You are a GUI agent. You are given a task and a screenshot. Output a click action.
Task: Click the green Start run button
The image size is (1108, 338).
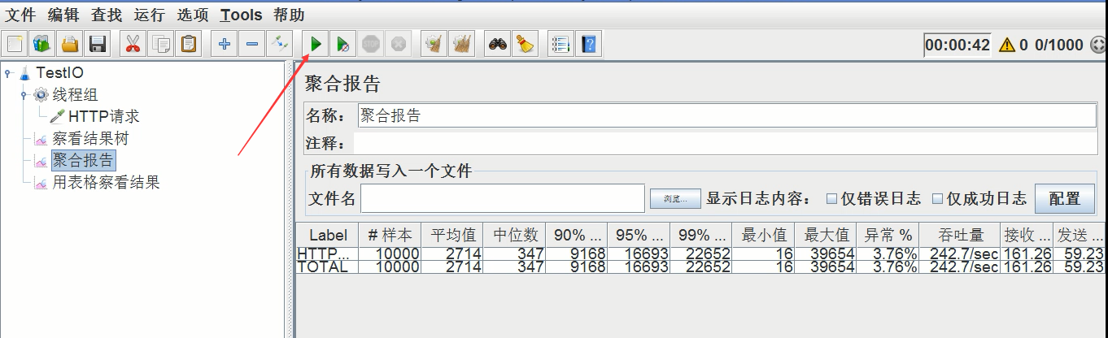[316, 44]
